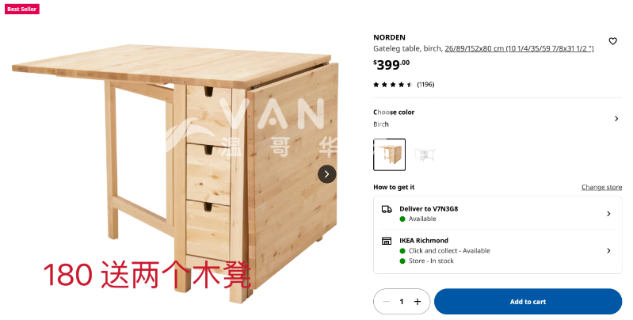Show next product image with arrow button
The width and height of the screenshot is (633, 320).
(x=326, y=174)
